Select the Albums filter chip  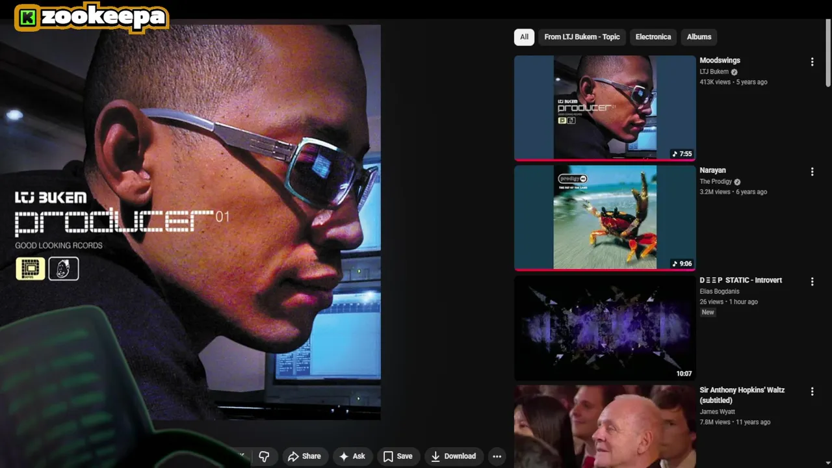pyautogui.click(x=699, y=37)
